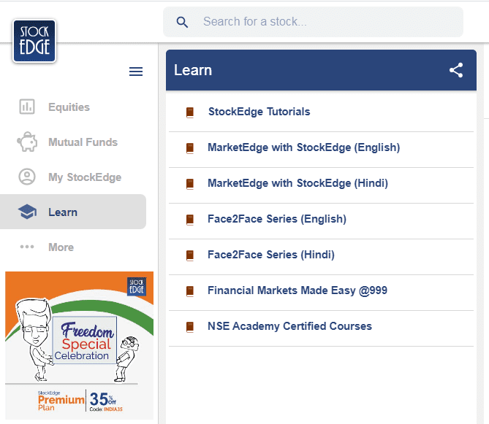Image resolution: width=489 pixels, height=424 pixels.
Task: Toggle the hamburger menu in sidebar
Action: click(x=136, y=72)
